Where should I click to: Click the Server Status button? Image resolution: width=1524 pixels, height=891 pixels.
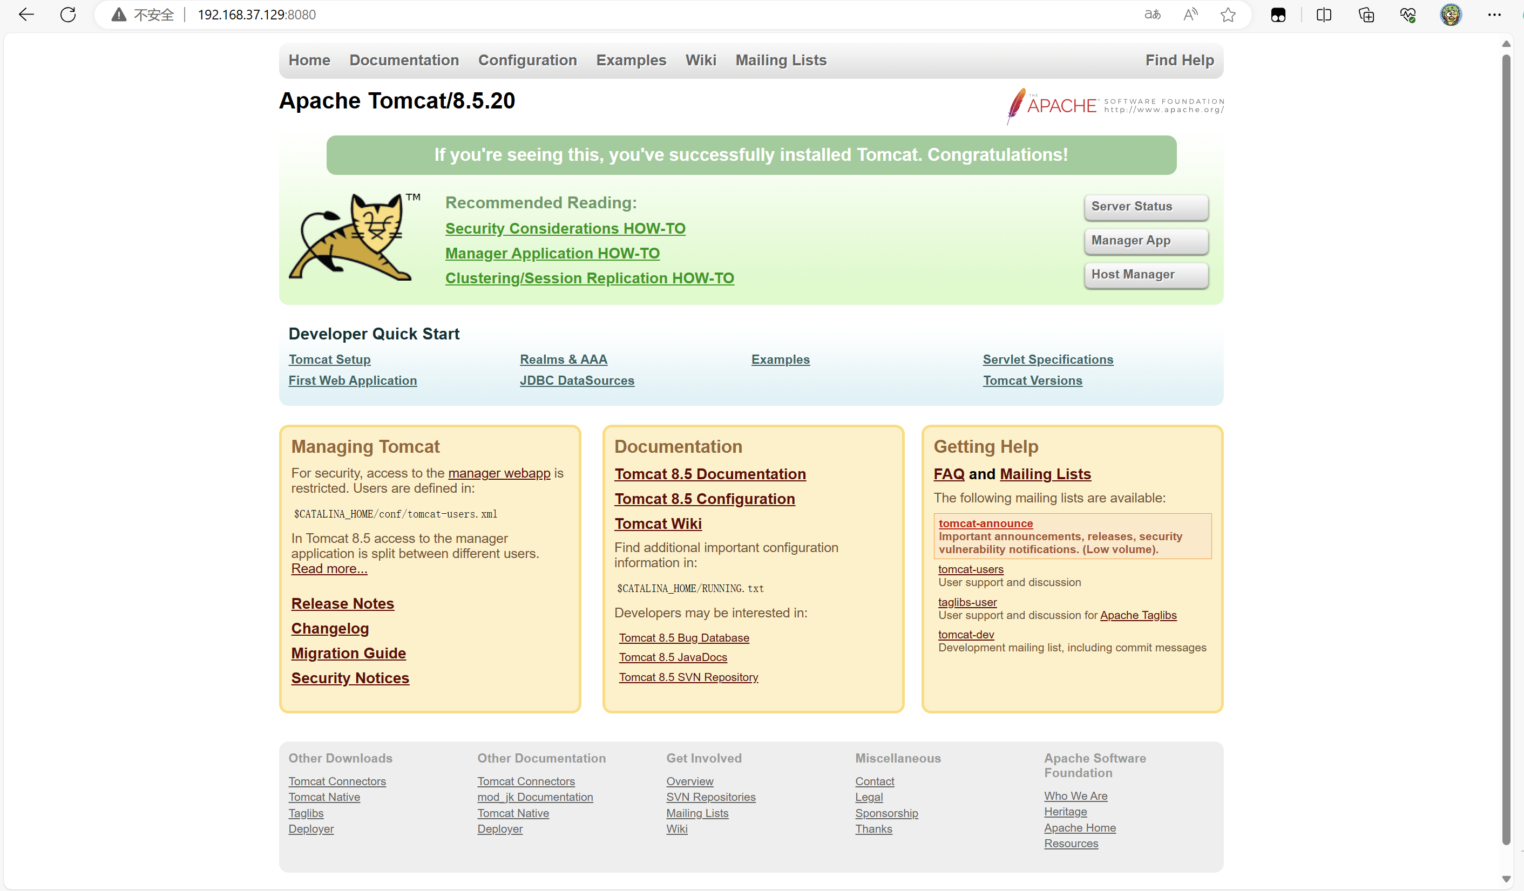coord(1146,207)
